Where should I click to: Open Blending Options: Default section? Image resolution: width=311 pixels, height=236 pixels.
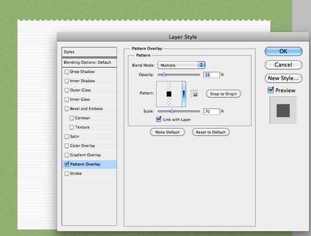89,62
